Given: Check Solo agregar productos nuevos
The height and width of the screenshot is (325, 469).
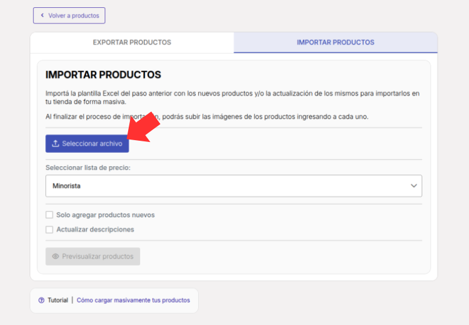Looking at the screenshot, I should pyautogui.click(x=50, y=215).
